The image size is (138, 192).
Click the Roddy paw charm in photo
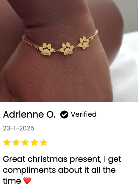[67, 49]
